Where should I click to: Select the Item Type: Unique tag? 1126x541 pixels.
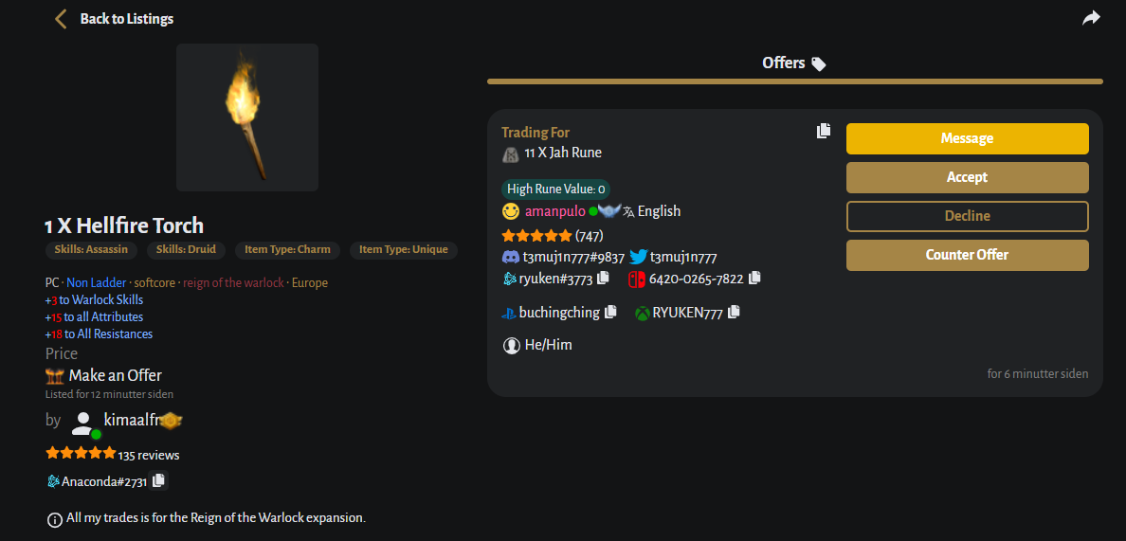click(404, 250)
